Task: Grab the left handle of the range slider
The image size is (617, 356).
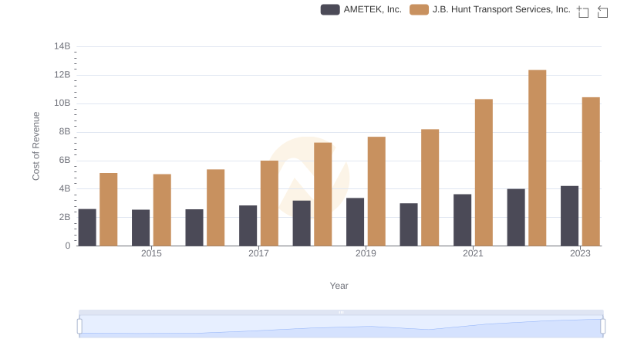Action: pyautogui.click(x=79, y=327)
